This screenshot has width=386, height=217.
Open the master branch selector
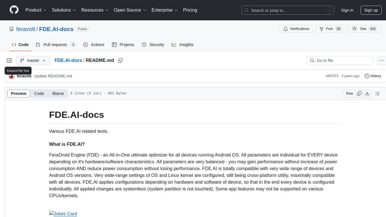(33, 60)
